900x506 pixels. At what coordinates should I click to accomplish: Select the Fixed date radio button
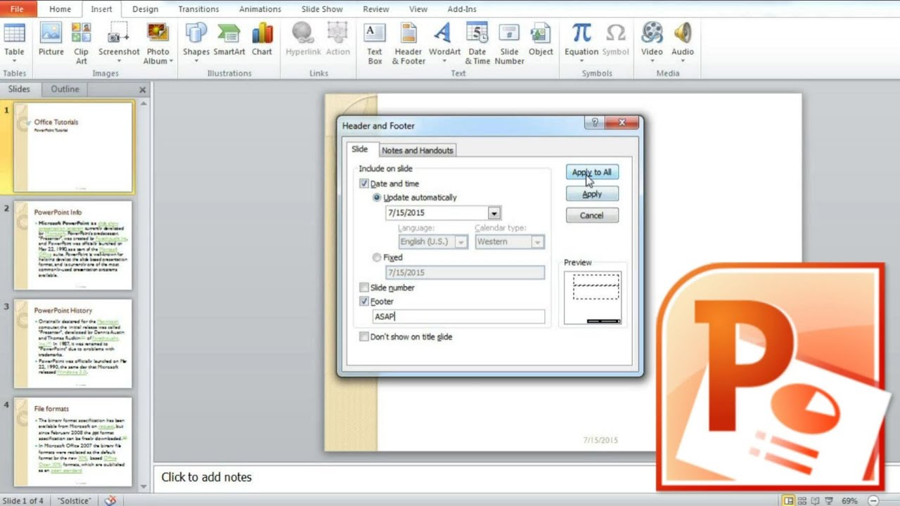coord(377,258)
